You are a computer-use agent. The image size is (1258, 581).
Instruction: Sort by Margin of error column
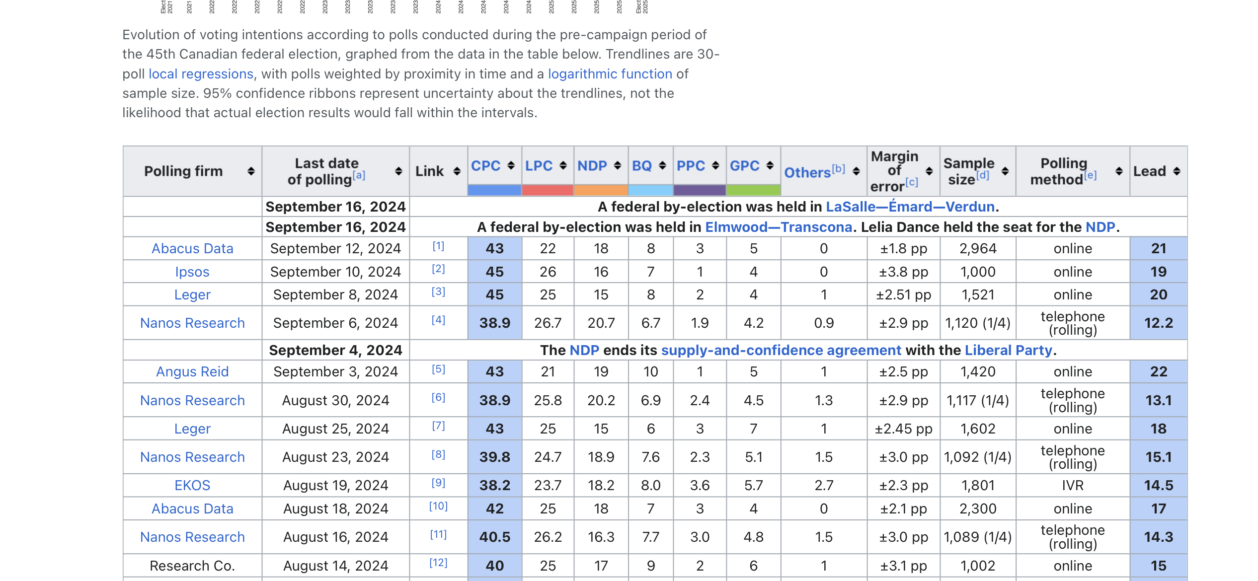929,171
